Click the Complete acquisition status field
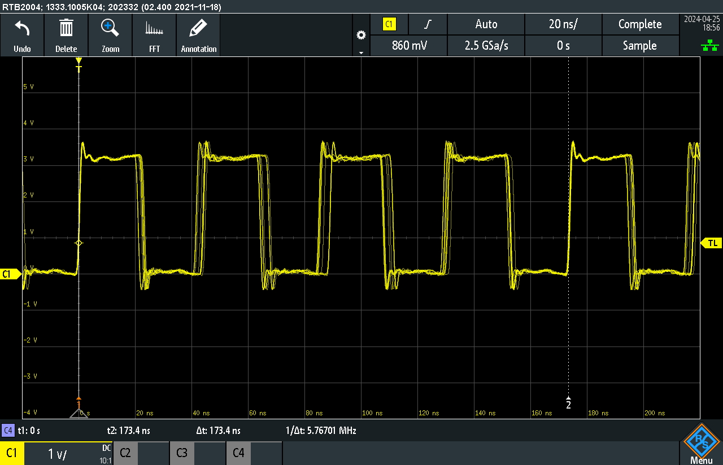Image resolution: width=723 pixels, height=465 pixels. click(x=640, y=24)
